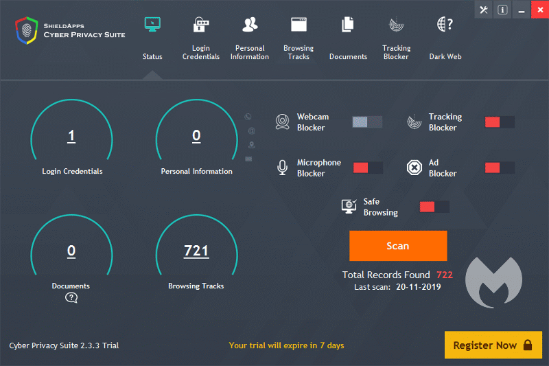Open the Personal Information count 0 link
Image resolution: width=549 pixels, height=366 pixels.
[196, 136]
